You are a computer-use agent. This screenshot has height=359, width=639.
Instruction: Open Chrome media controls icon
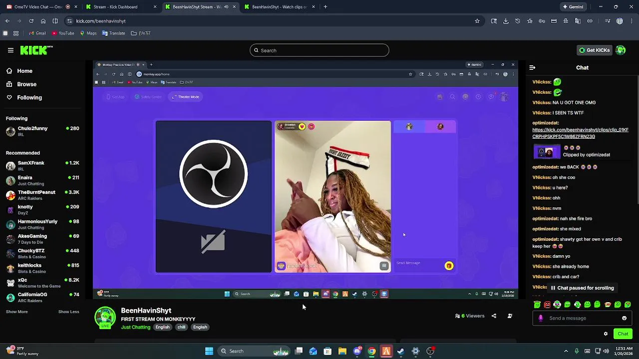pyautogui.click(x=608, y=21)
